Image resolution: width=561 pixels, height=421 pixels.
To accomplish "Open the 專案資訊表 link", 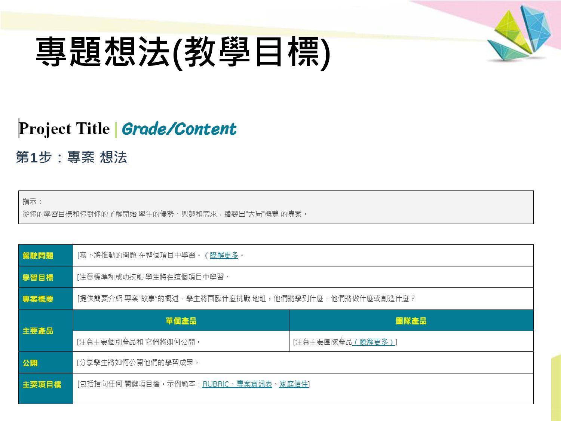I will tap(254, 384).
